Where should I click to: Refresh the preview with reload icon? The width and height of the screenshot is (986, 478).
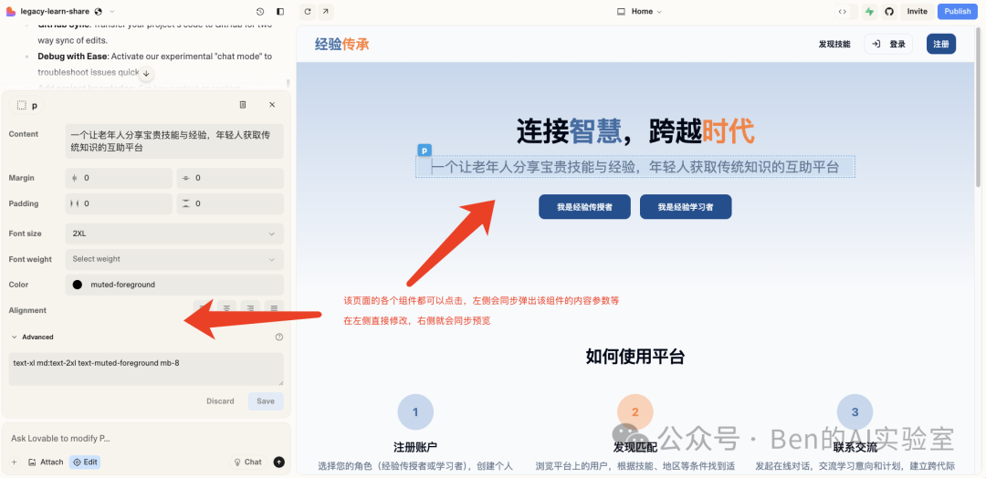pyautogui.click(x=308, y=11)
